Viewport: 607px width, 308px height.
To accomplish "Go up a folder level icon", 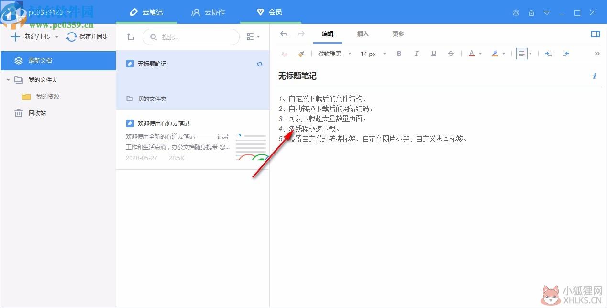I will [130, 37].
